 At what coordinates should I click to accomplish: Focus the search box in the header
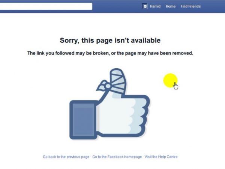46,6
